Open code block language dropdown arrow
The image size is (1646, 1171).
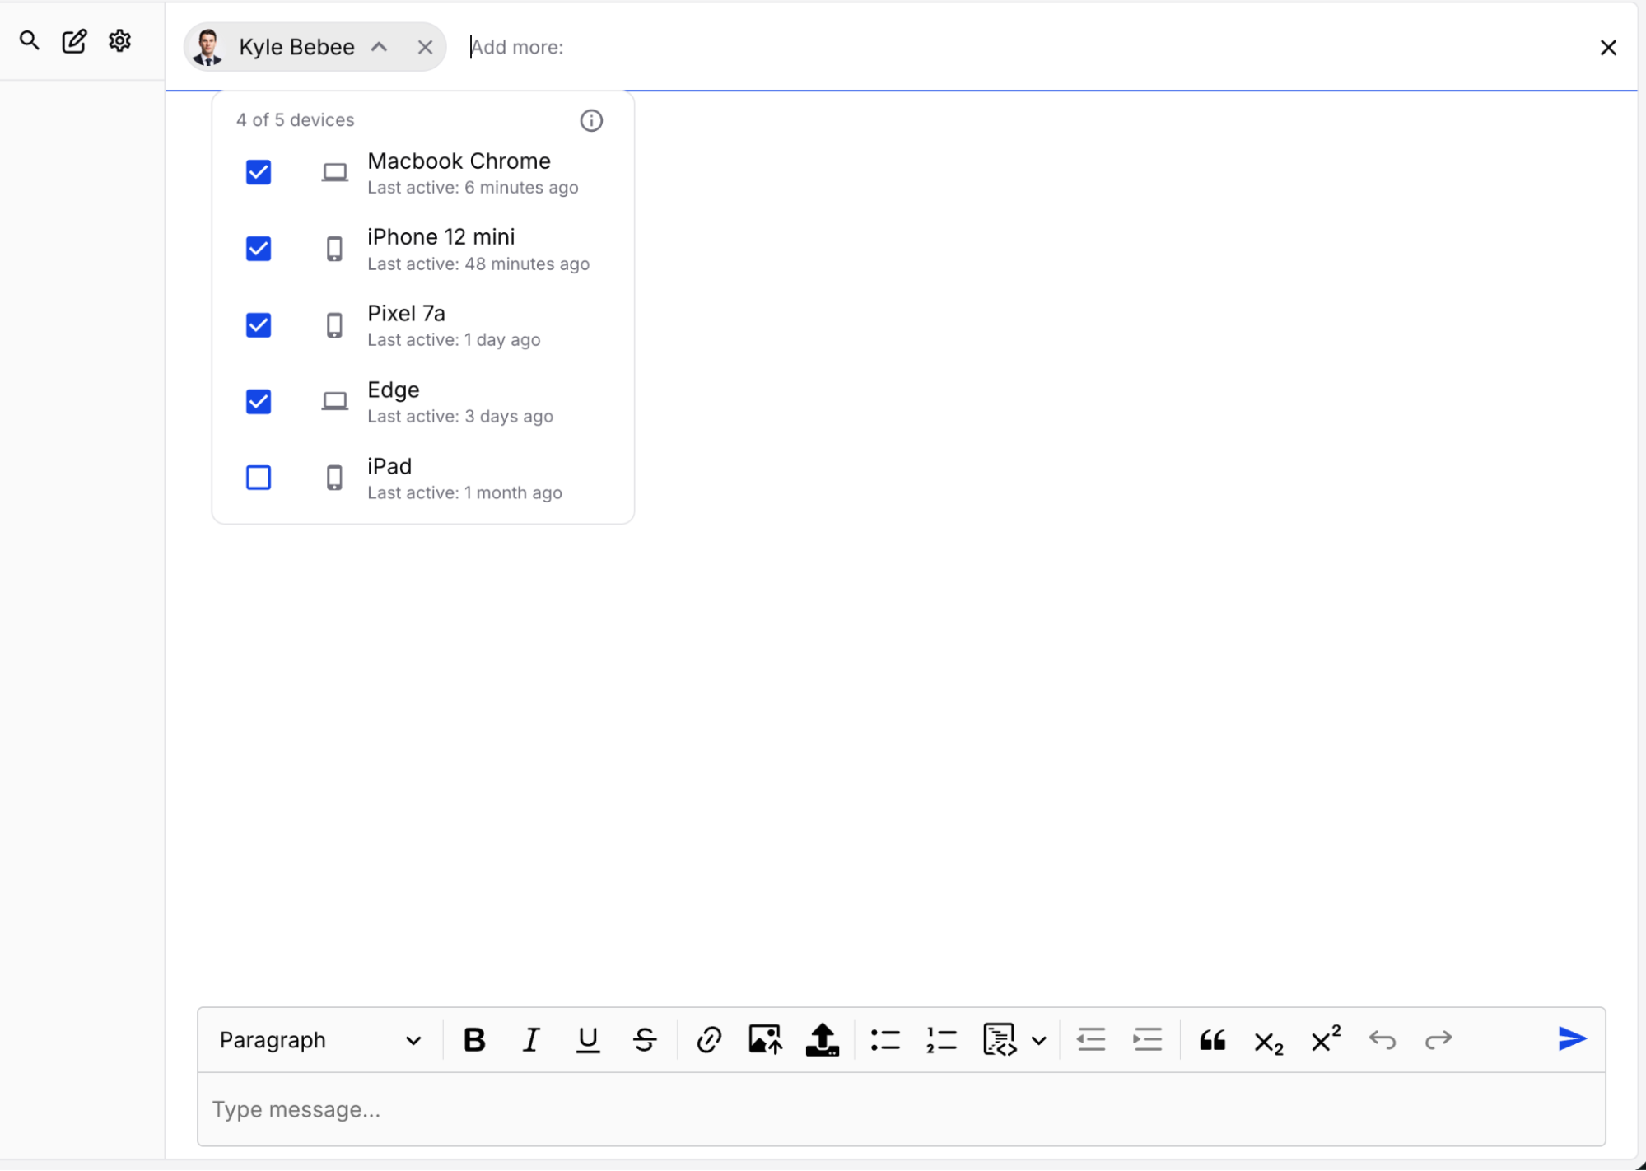pyautogui.click(x=1039, y=1041)
